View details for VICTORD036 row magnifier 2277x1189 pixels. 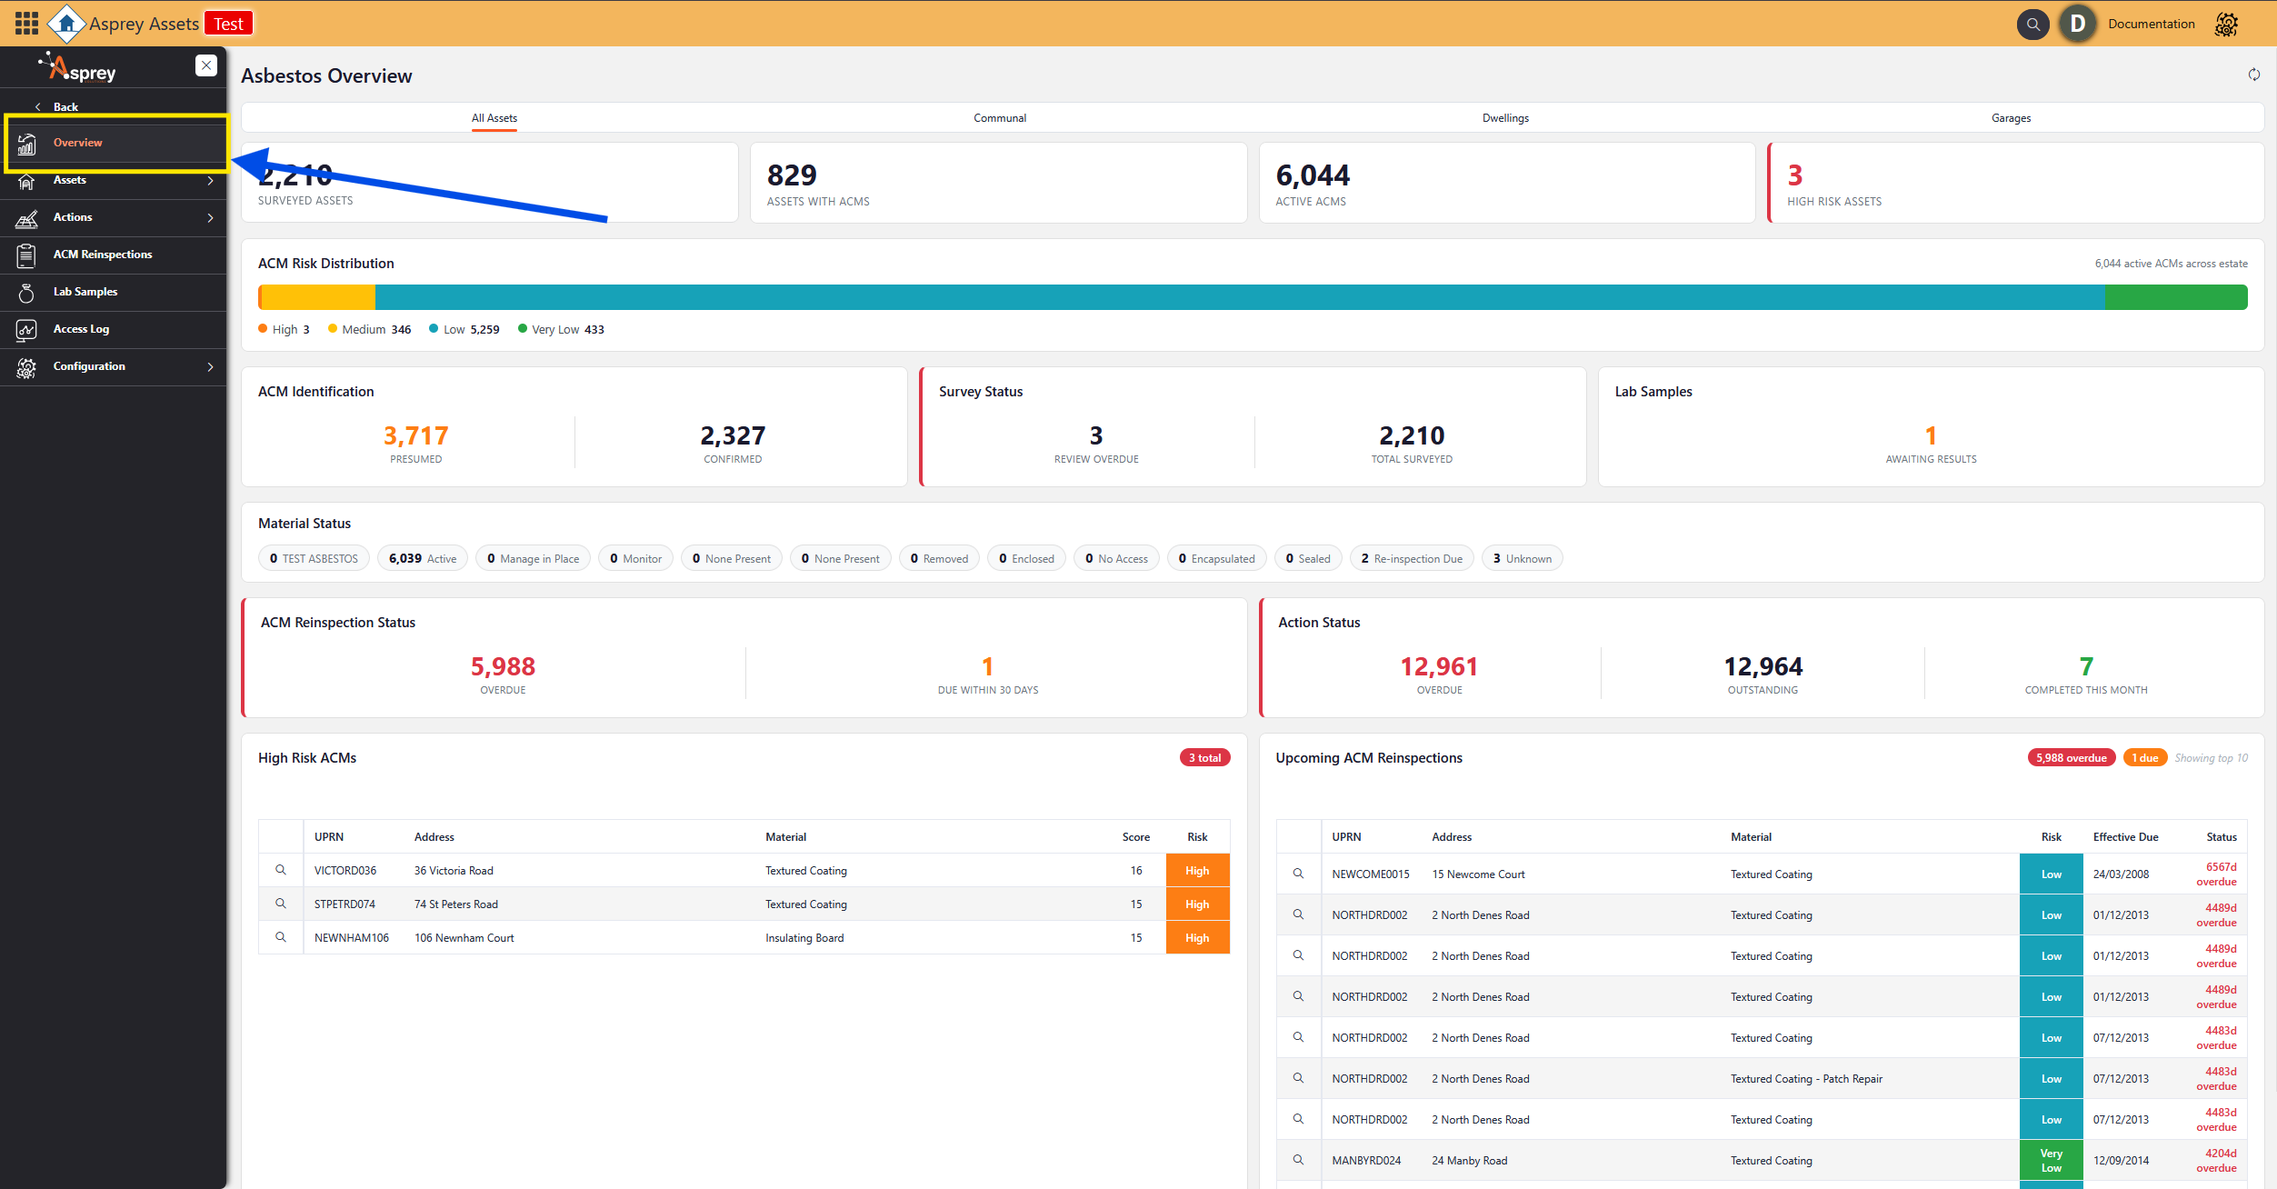(281, 870)
